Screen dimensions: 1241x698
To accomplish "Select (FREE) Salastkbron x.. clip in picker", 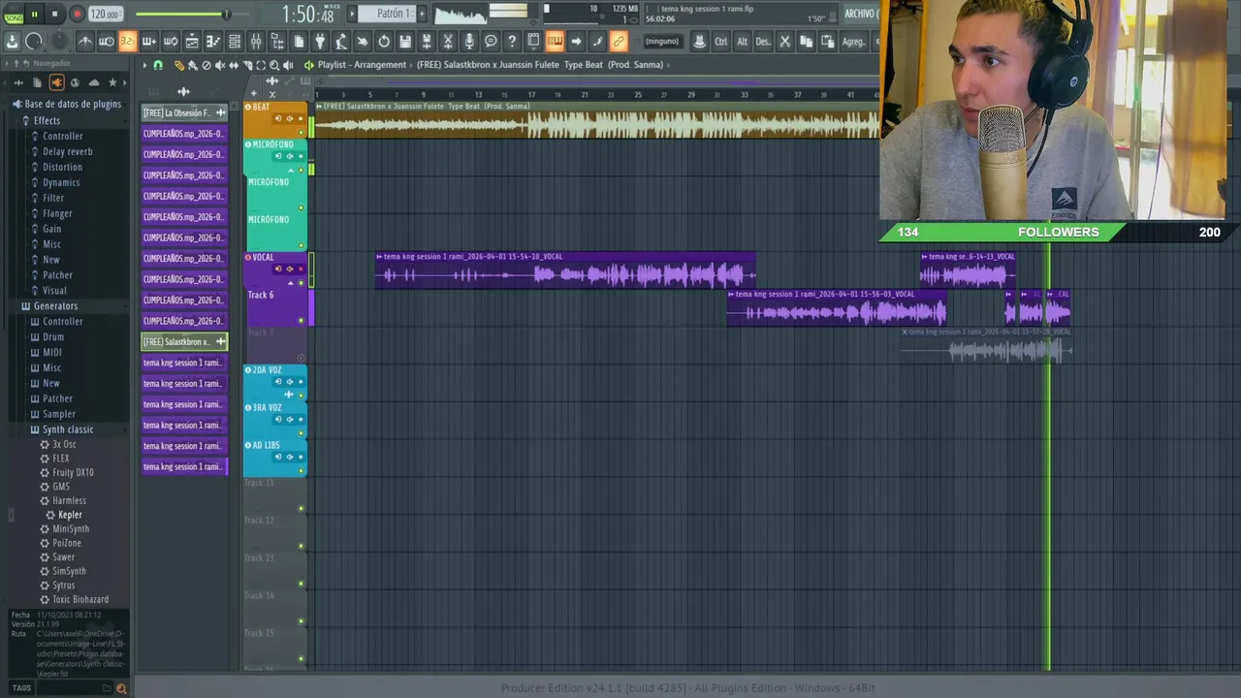I will (x=183, y=341).
